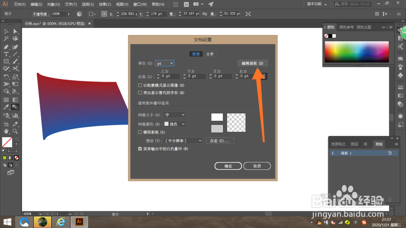Select the Line Segment tool
Image resolution: width=406 pixels, height=228 pixels.
(15, 54)
